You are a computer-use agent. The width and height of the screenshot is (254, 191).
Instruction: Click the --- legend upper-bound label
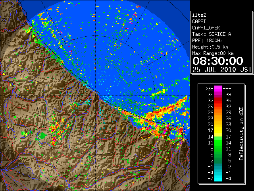227,89
